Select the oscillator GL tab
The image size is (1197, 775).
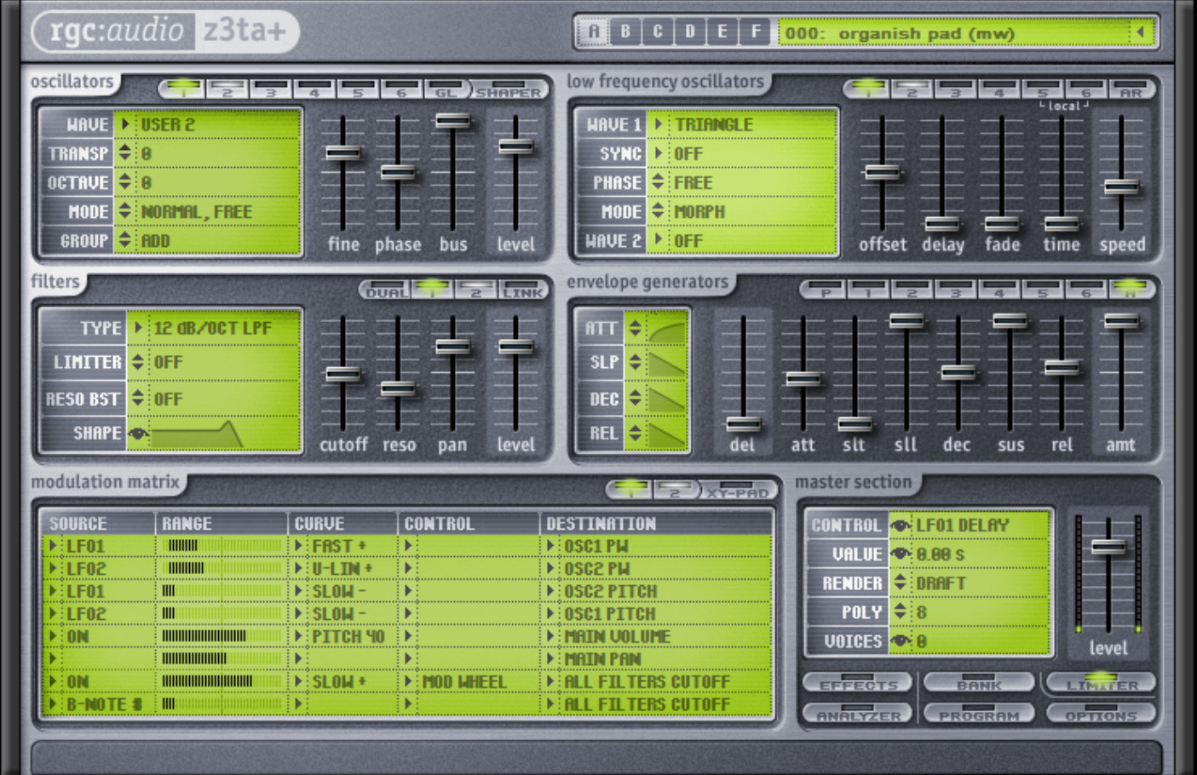[x=446, y=89]
